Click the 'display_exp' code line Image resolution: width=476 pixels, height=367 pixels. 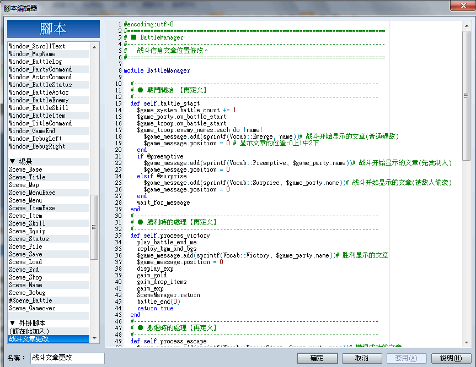155,269
